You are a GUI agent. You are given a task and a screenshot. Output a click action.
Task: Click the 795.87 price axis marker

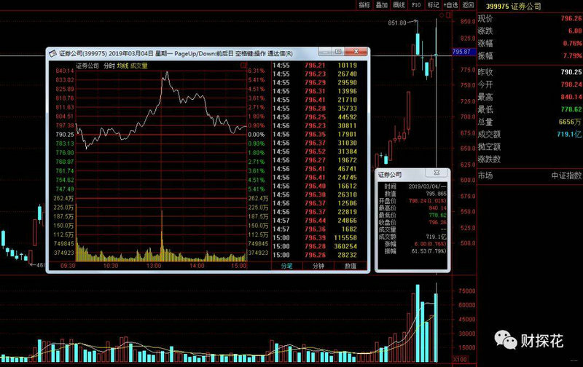(462, 52)
